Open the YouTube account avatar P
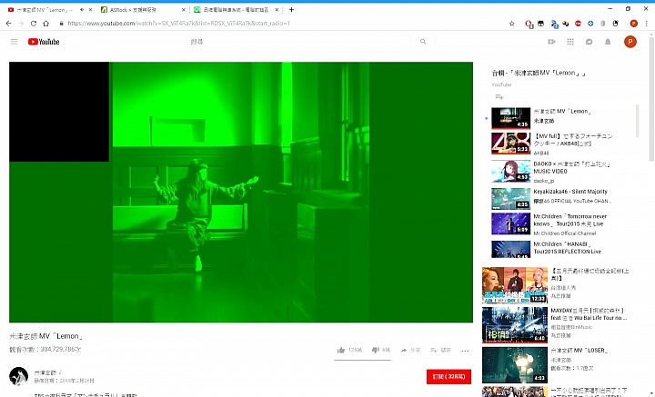The image size is (655, 397). coord(630,42)
